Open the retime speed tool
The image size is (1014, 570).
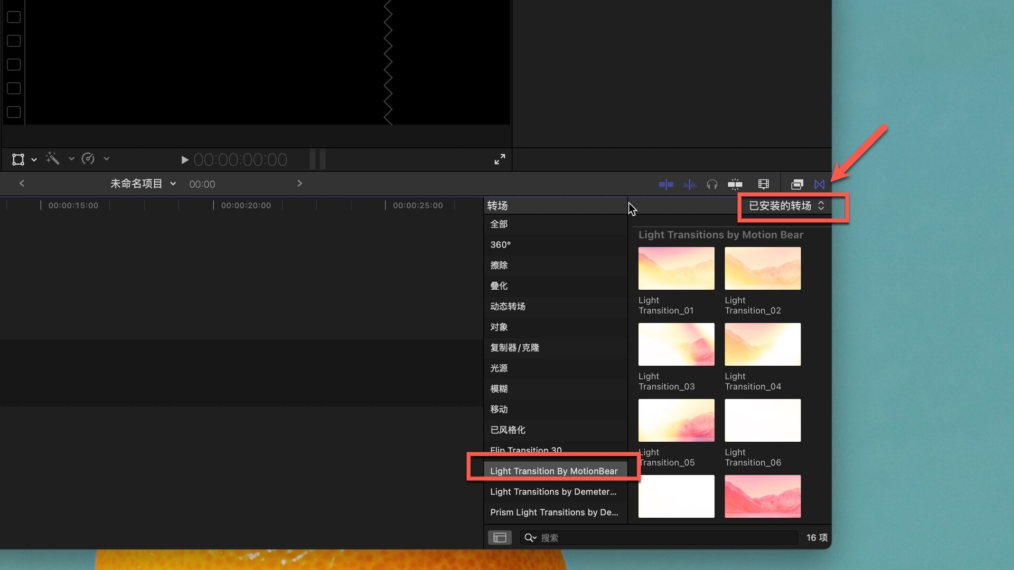(x=88, y=158)
